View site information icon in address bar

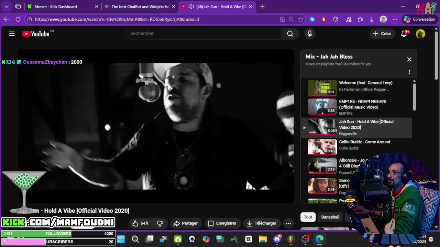(30, 20)
